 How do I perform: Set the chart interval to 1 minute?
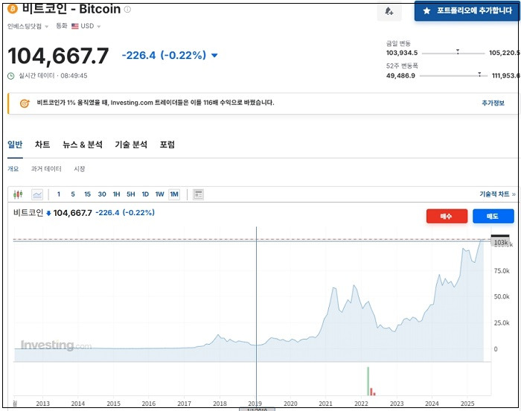pos(59,194)
